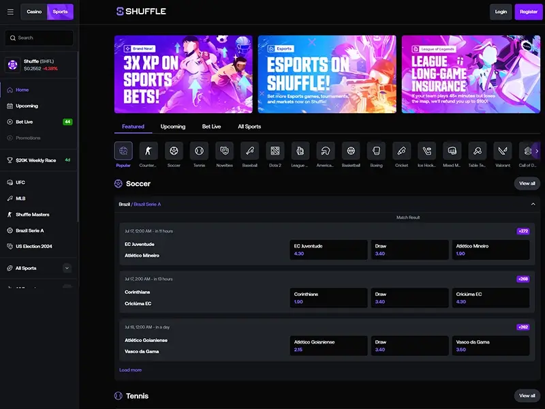Open the Novelties category icon

click(x=225, y=151)
